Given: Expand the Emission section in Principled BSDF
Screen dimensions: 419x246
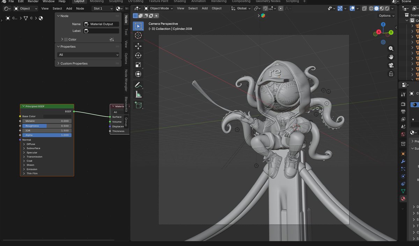Looking at the screenshot, I should (32, 169).
